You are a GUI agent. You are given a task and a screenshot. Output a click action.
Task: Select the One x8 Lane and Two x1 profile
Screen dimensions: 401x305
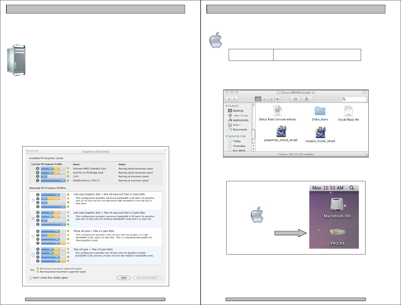[x=33, y=200]
